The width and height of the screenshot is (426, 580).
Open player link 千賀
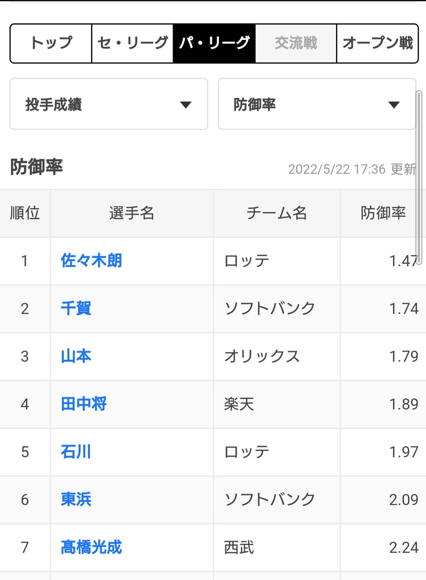tap(76, 309)
